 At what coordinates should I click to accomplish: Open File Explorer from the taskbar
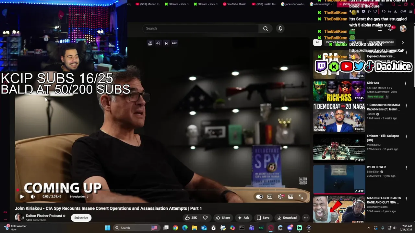pos(194,228)
